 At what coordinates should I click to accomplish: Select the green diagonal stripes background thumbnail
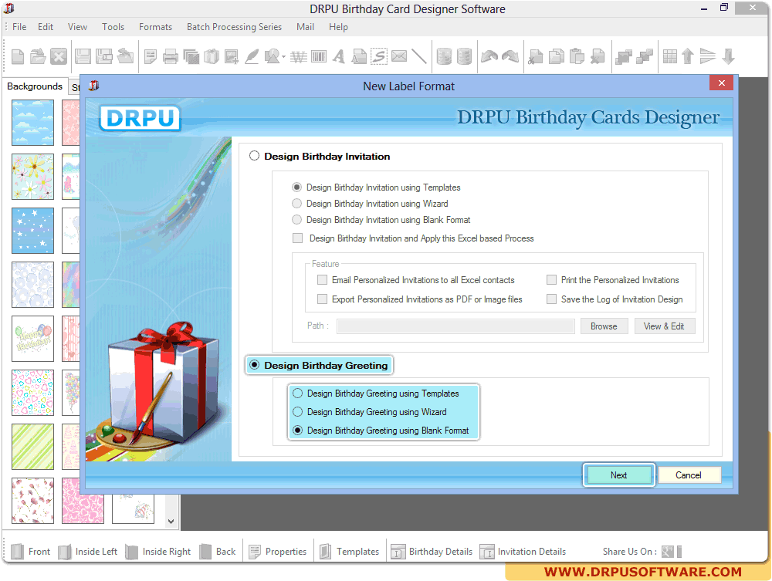pos(33,447)
